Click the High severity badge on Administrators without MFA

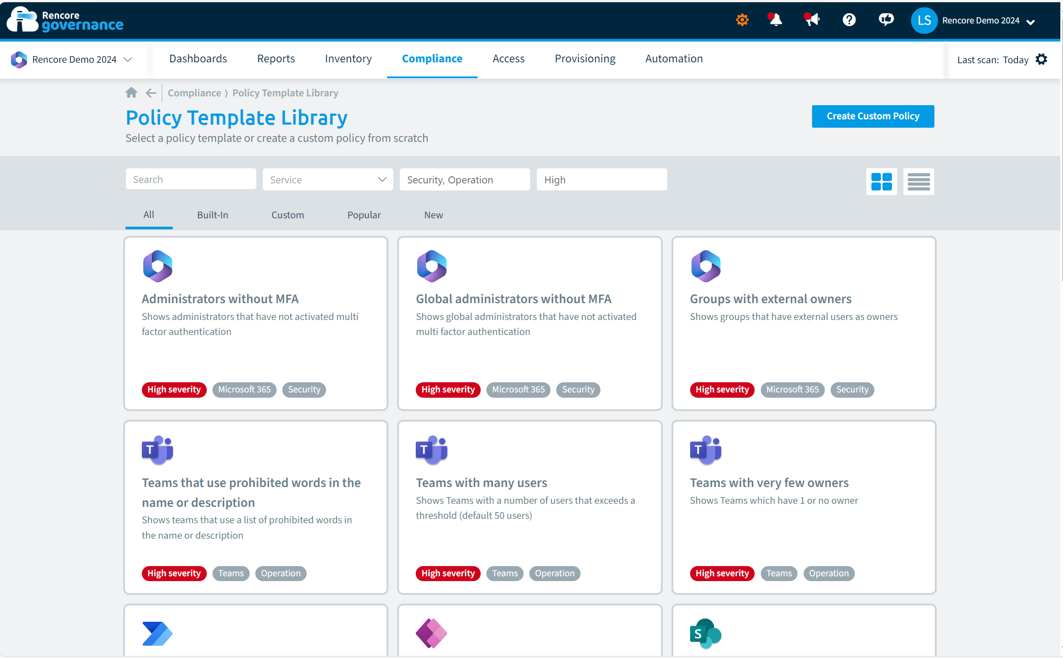click(174, 389)
